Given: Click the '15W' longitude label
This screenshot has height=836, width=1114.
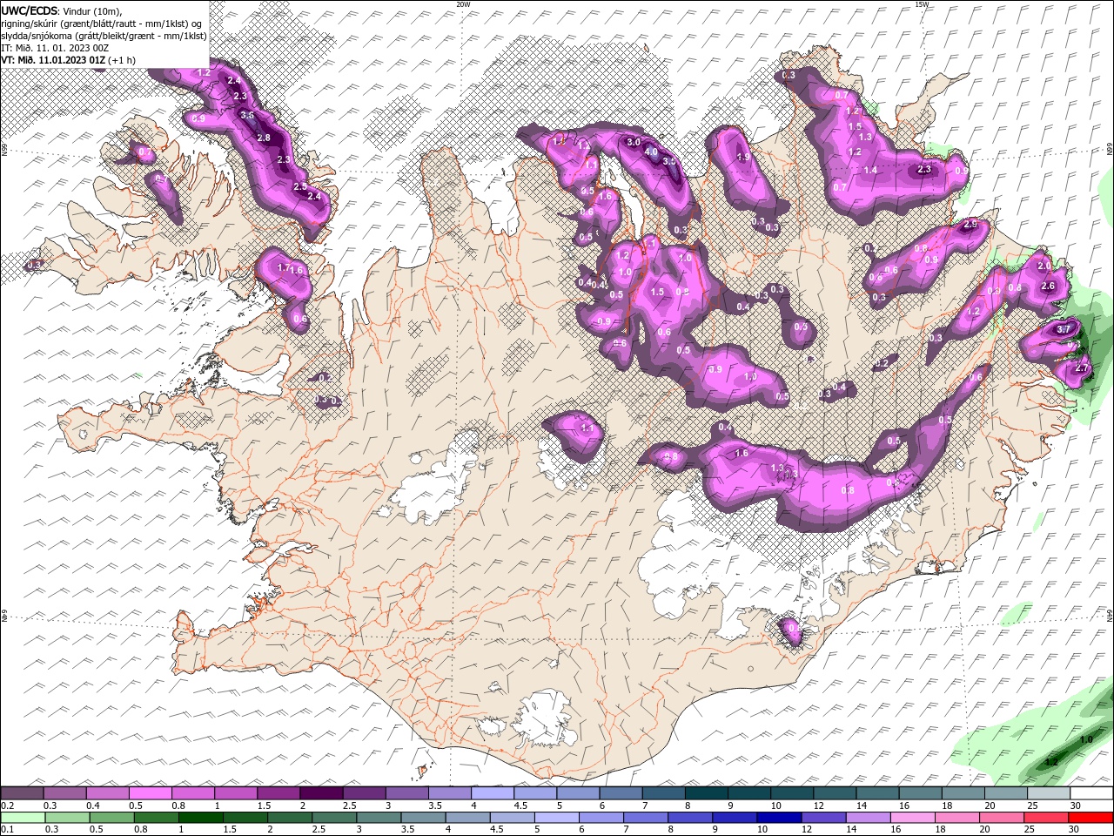Looking at the screenshot, I should coord(922,4).
